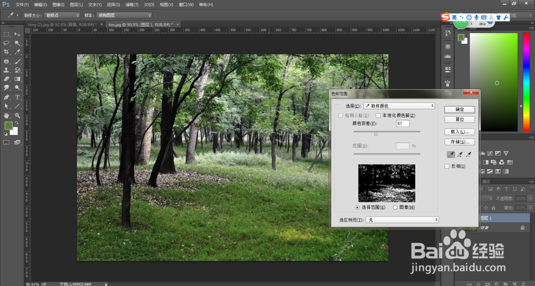Click the rainbow hue slider strip
Viewport: 535px width, 286px height.
pos(526,82)
